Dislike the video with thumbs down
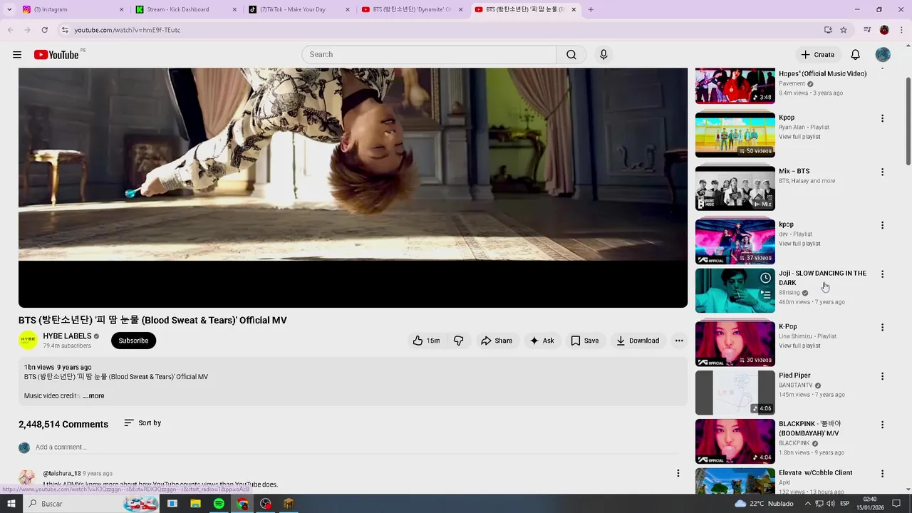912x513 pixels. pyautogui.click(x=459, y=341)
